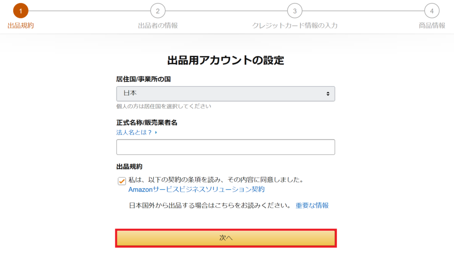The image size is (454, 257).
Task: Click the small arrow beside 法人名とは？
Action: coord(156,132)
